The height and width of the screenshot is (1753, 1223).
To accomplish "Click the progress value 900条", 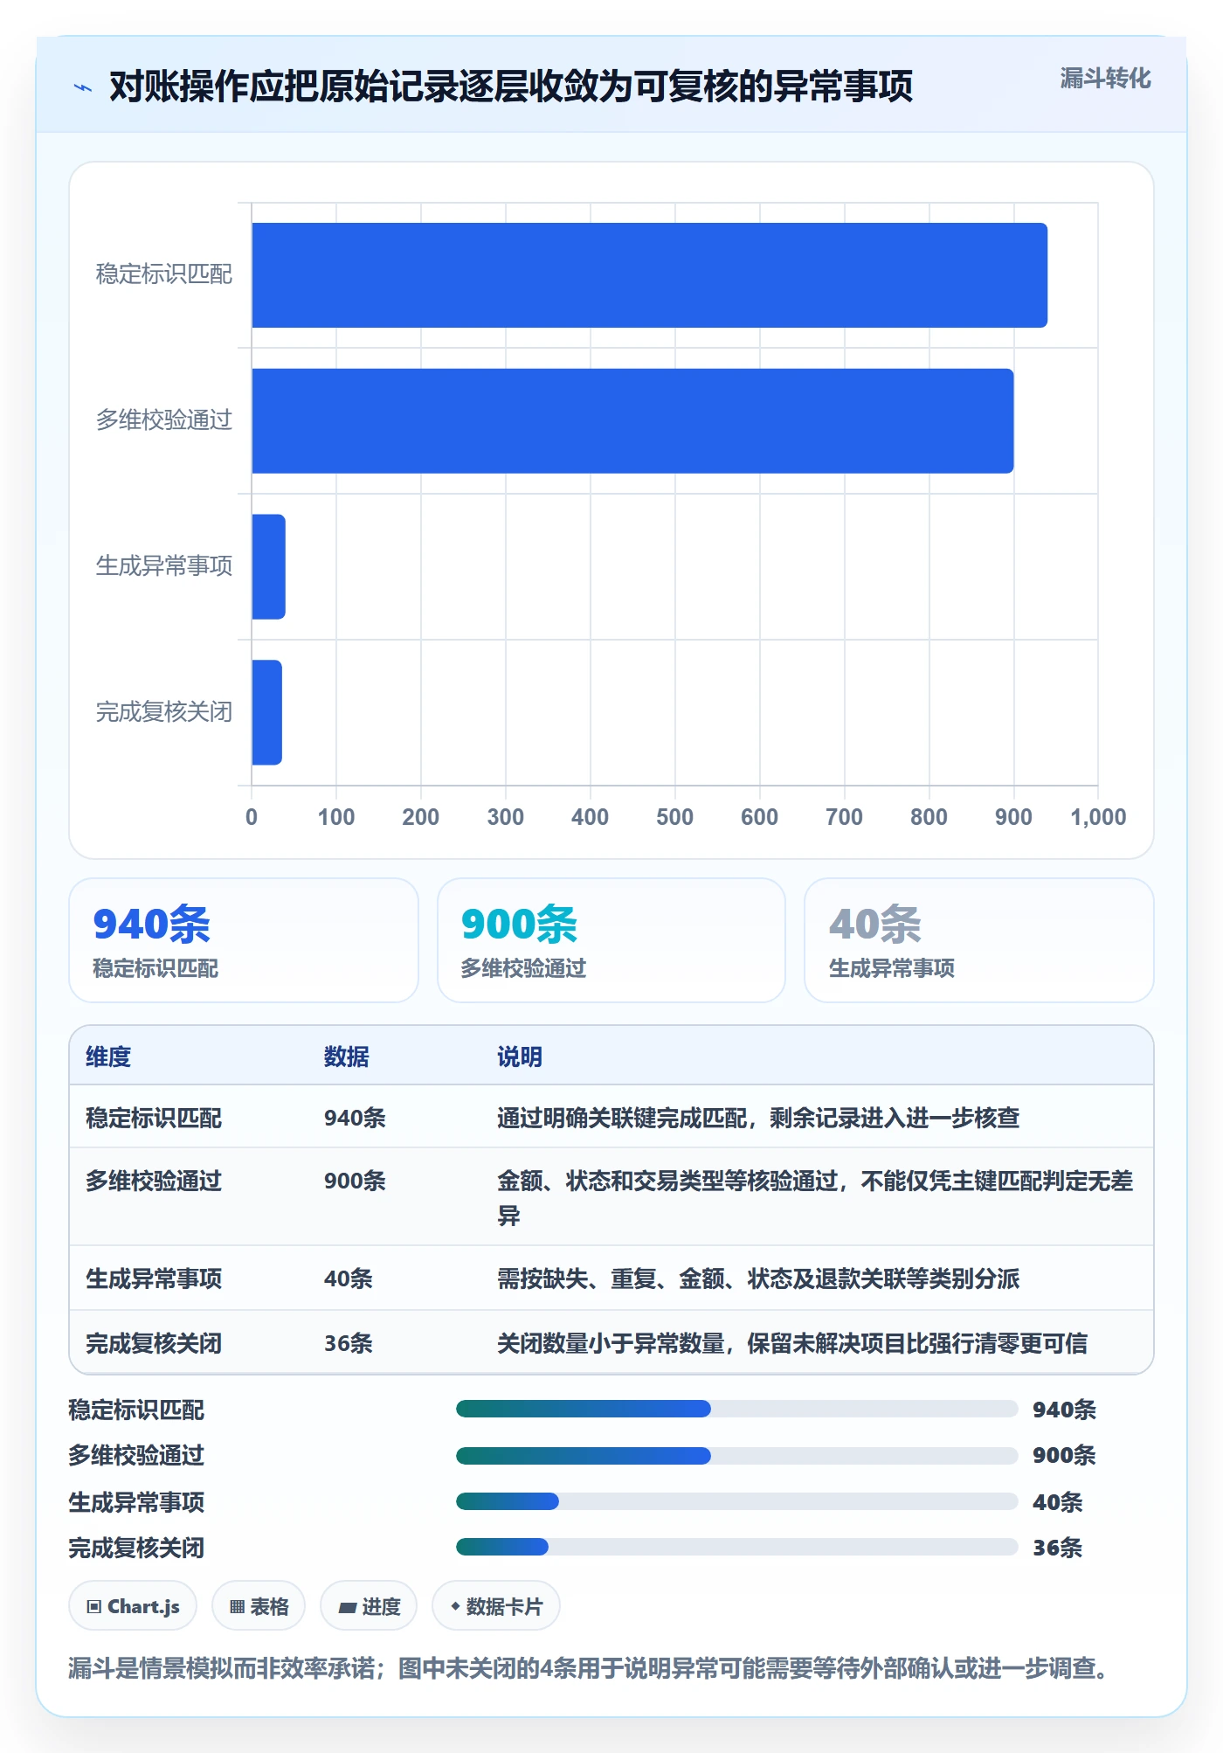I will click(1064, 1455).
